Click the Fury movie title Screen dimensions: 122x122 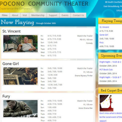6,96
